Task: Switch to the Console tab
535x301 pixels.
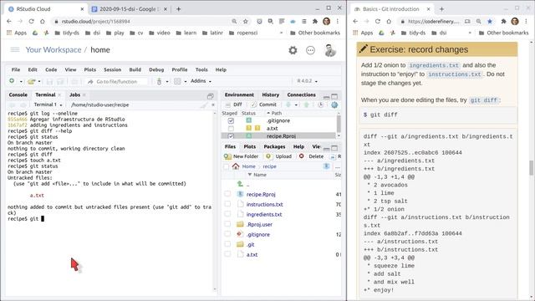Action: (18, 94)
